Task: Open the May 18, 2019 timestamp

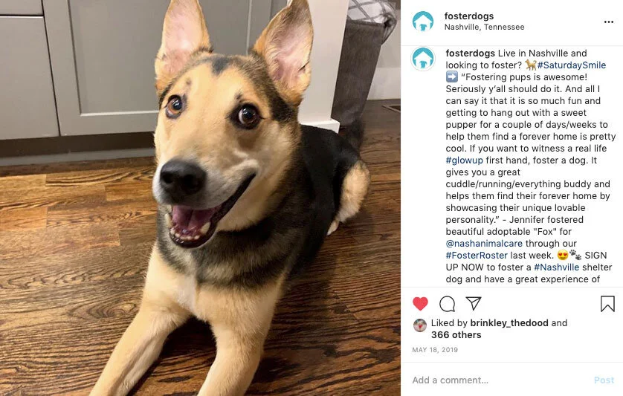Action: point(435,350)
